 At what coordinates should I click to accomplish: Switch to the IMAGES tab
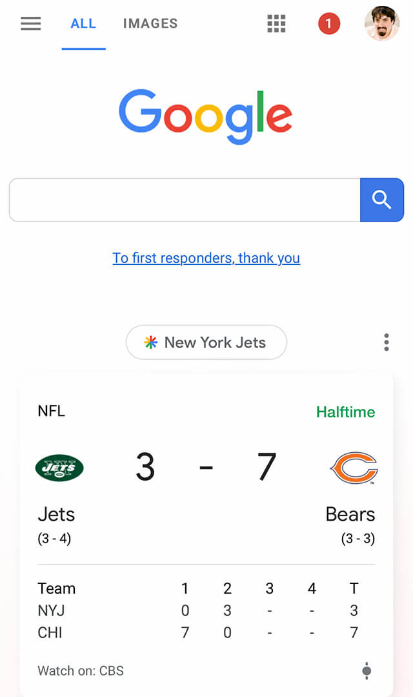click(150, 23)
